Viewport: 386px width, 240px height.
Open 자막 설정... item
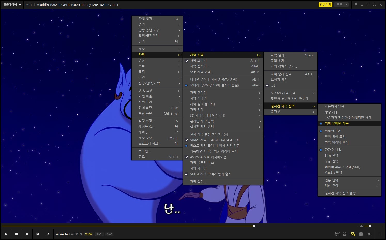223,182
